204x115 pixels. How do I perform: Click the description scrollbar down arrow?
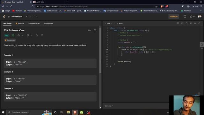100,107
